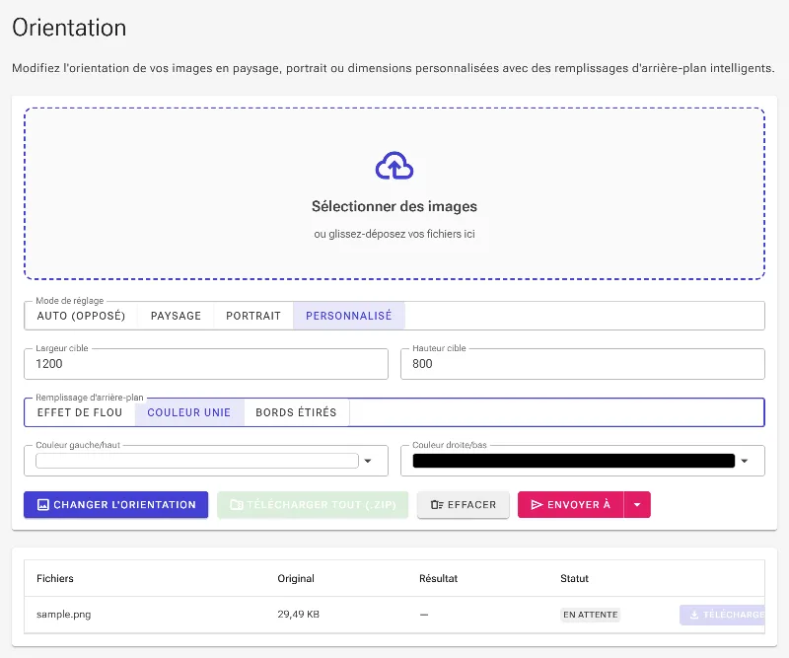Click the Télécharger tout (.zip) button
The height and width of the screenshot is (658, 789).
click(x=313, y=504)
